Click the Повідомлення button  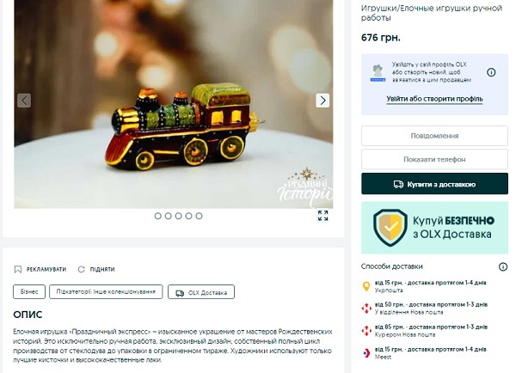[434, 136]
